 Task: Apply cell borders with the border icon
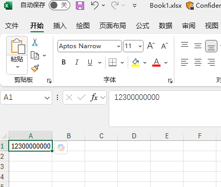(x=112, y=63)
